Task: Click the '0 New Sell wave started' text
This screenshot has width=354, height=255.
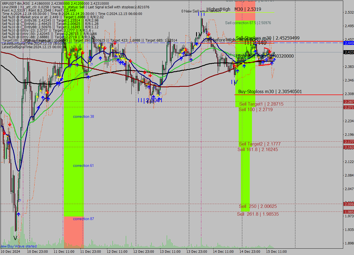Action: click(201, 11)
